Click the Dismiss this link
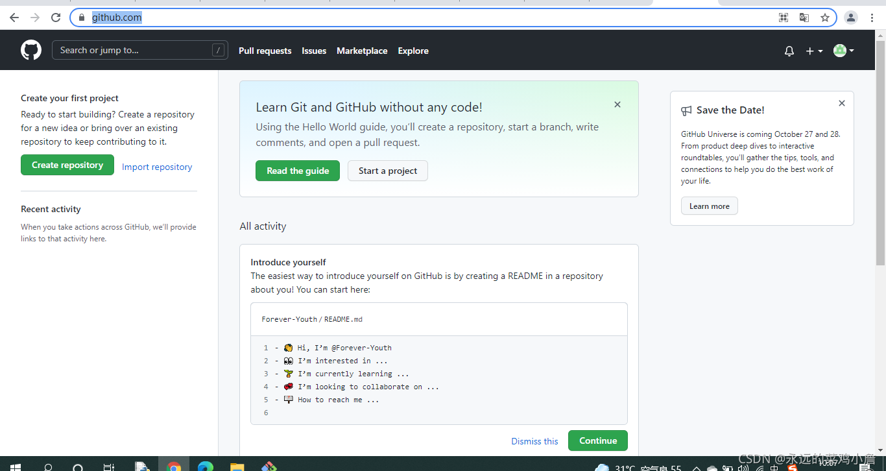This screenshot has height=471, width=886. point(534,441)
